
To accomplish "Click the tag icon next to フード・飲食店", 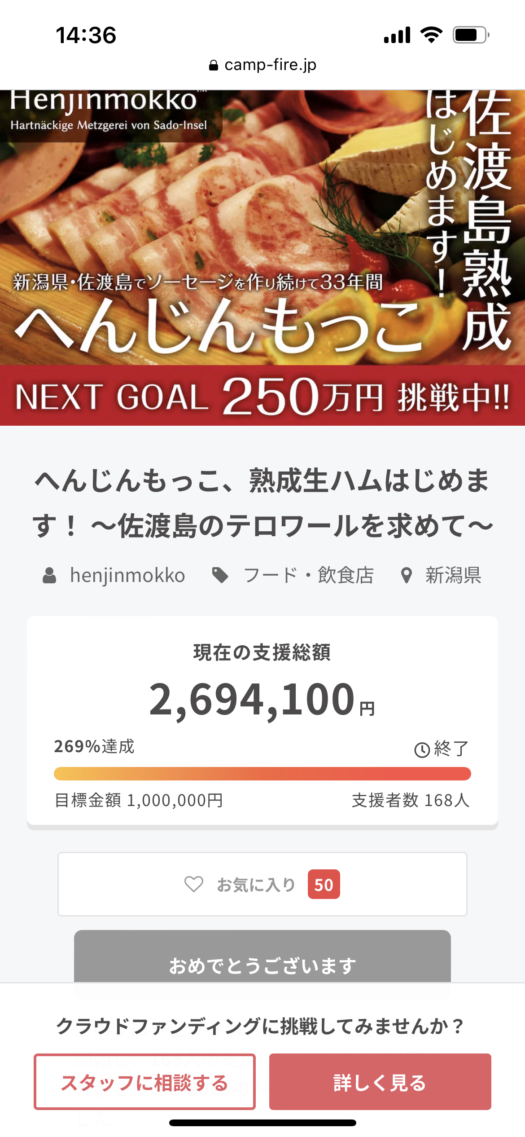I will pyautogui.click(x=220, y=575).
